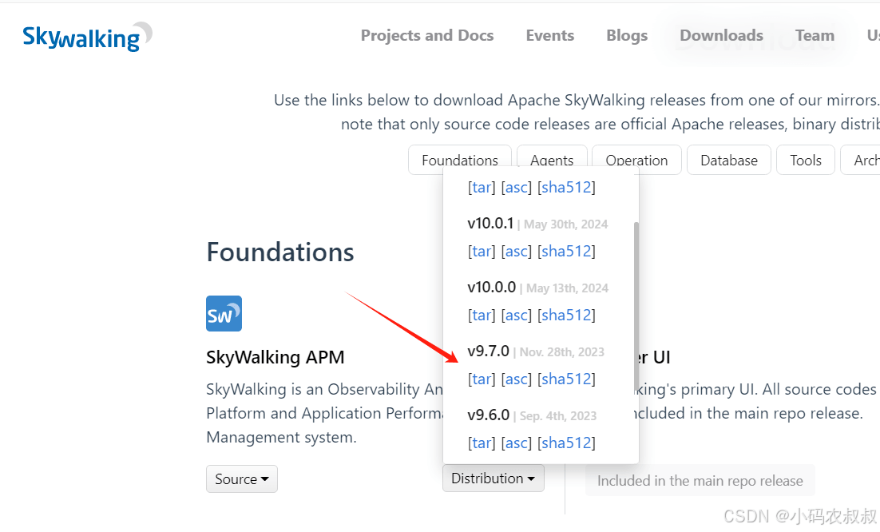Click Included in the main repo release button
Image resolution: width=880 pixels, height=532 pixels.
pyautogui.click(x=700, y=480)
